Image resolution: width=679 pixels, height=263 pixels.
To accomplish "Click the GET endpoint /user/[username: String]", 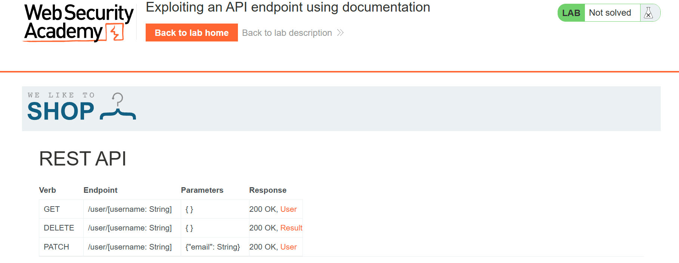I will coord(130,209).
